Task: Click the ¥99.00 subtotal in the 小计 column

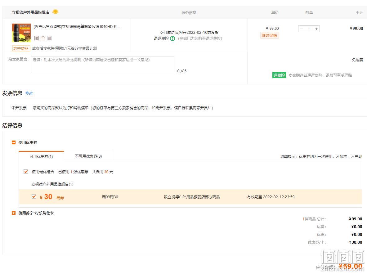Action: click(356, 28)
